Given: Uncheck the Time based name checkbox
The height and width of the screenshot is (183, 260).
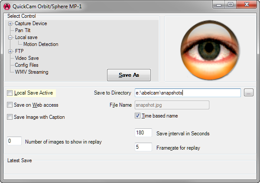Looking at the screenshot, I should [x=137, y=116].
